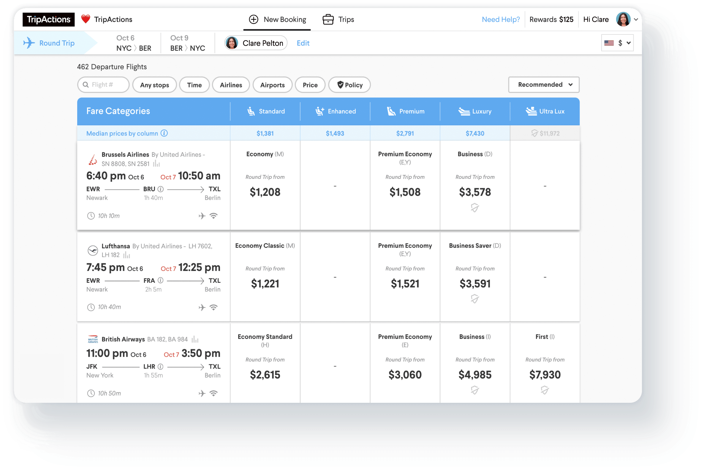Click the Luxury lie-flat seat icon
This screenshot has width=704, height=472.
464,112
